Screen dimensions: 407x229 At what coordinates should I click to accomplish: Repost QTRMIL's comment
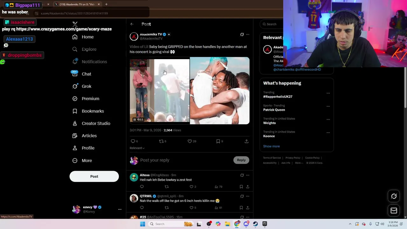click(x=167, y=208)
